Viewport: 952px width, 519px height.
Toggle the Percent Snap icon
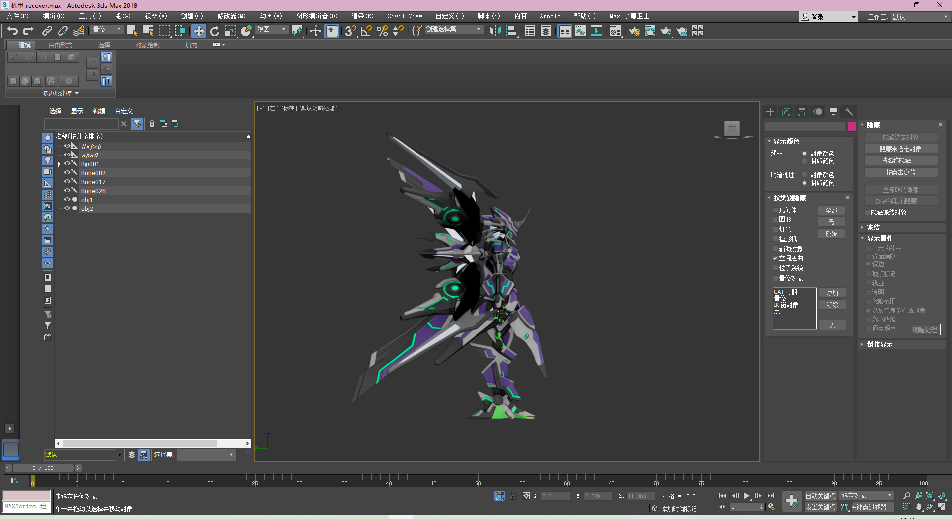coord(382,31)
